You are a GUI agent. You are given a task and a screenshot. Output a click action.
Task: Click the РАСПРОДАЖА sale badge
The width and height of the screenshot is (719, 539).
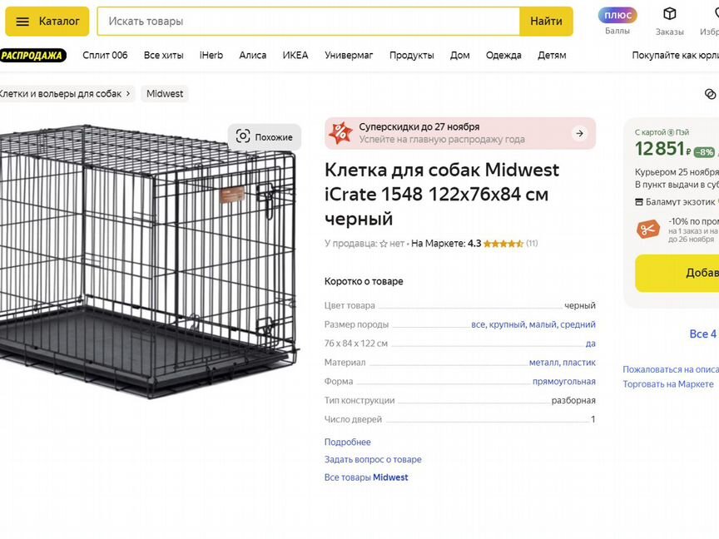coord(33,56)
